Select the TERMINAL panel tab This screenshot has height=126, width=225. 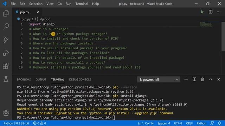coord(58,79)
